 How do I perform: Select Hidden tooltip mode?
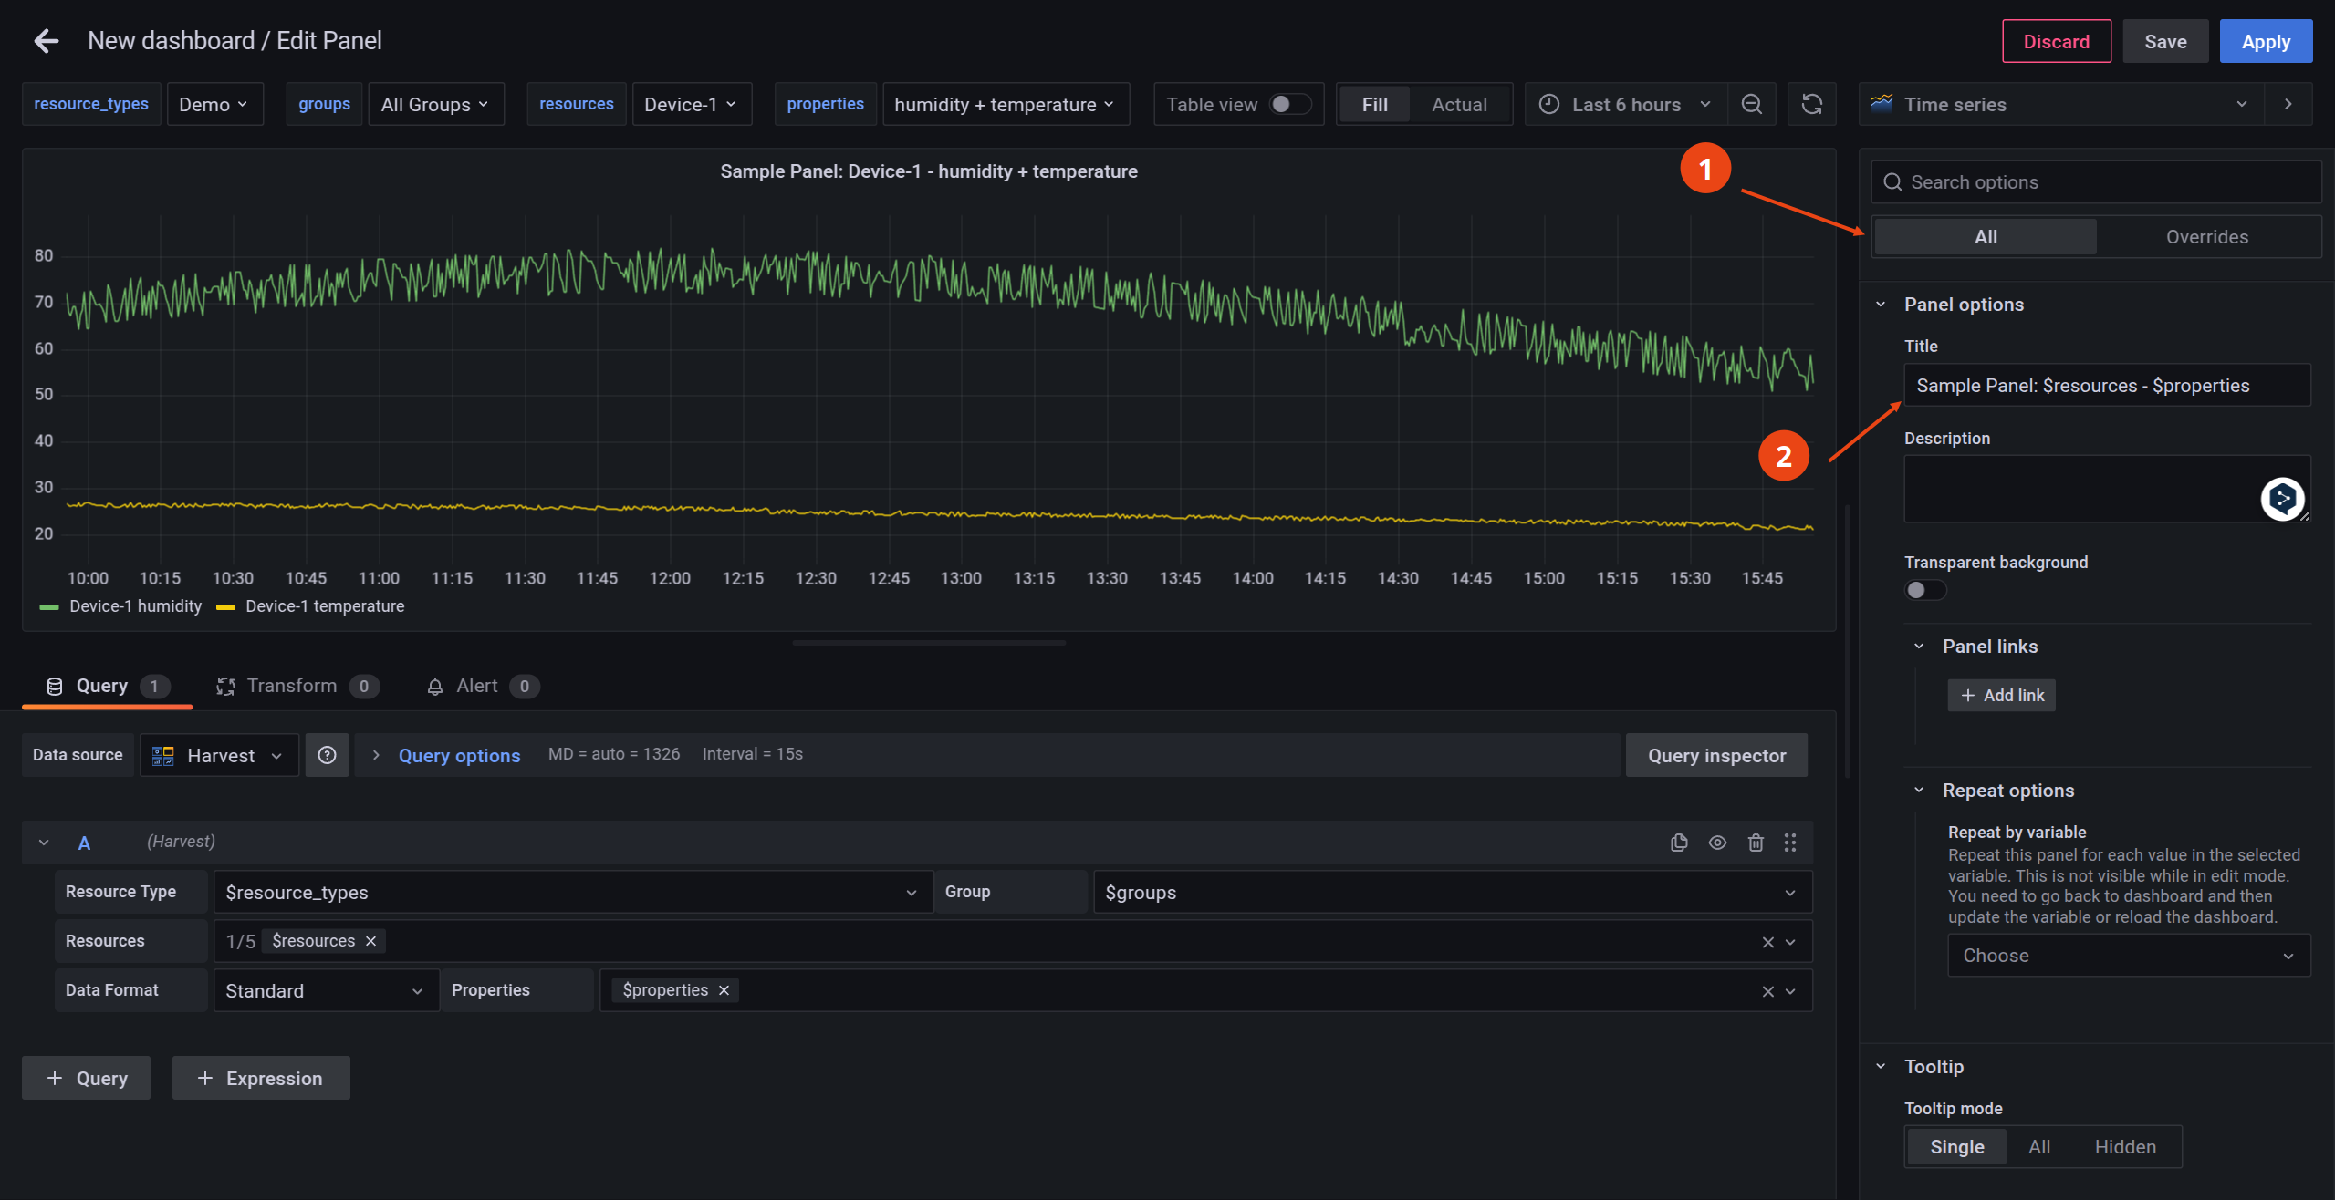(x=2124, y=1147)
